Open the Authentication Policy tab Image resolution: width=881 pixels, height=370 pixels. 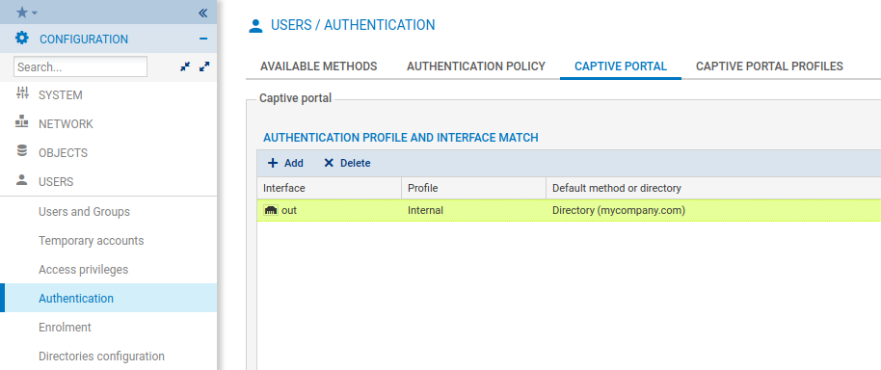coord(476,66)
